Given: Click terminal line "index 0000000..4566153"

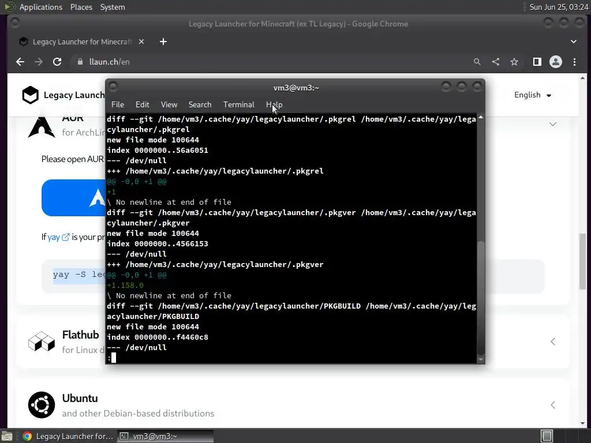Looking at the screenshot, I should pos(158,244).
